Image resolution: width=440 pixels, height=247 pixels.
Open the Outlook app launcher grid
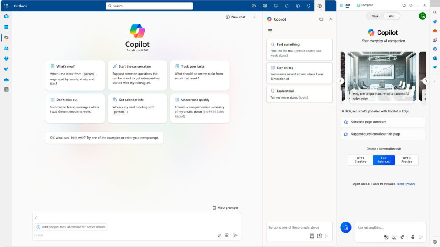6,6
